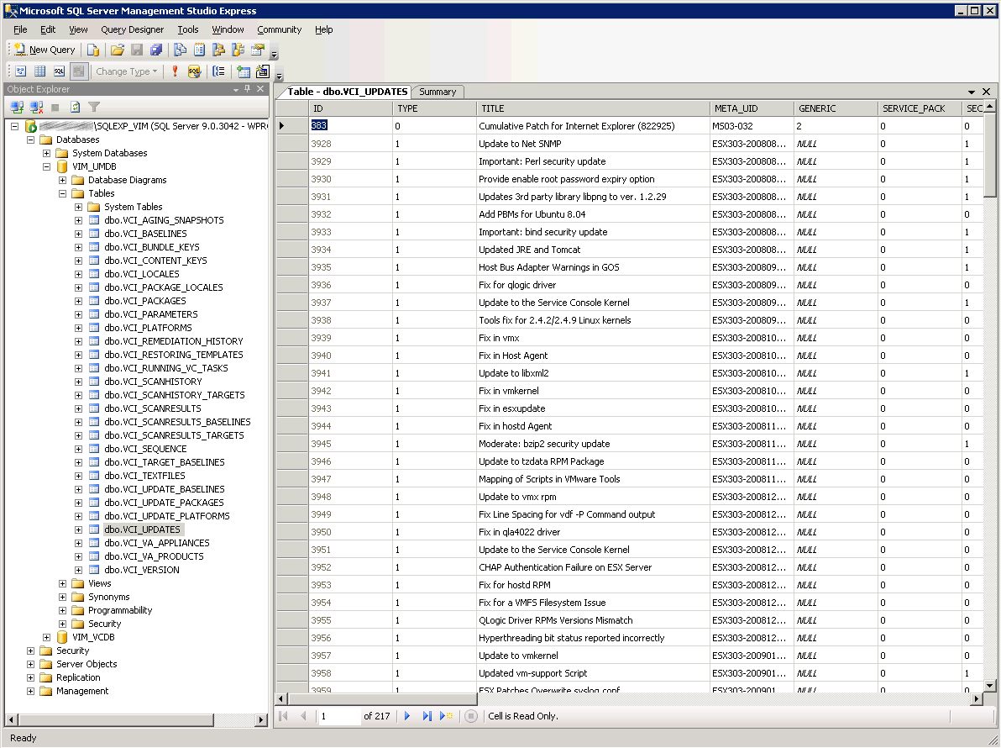
Task: Click the Object Explorer Refresh icon
Action: [75, 107]
